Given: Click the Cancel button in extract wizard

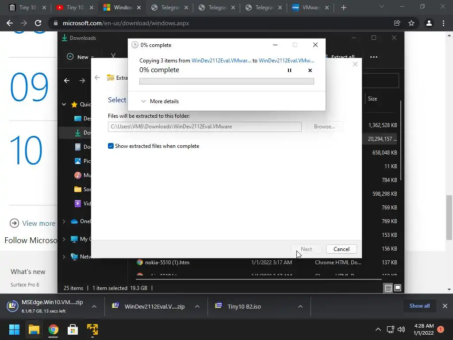Looking at the screenshot, I should [341, 249].
